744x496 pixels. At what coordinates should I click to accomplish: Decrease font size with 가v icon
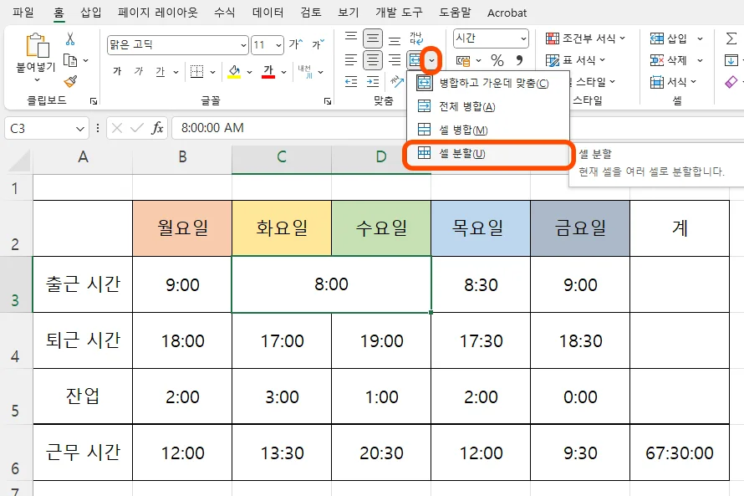coord(318,44)
